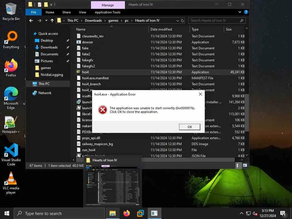This screenshot has width=292, height=219.
Task: Open the File ribbon tab
Action: pyautogui.click(x=34, y=12)
